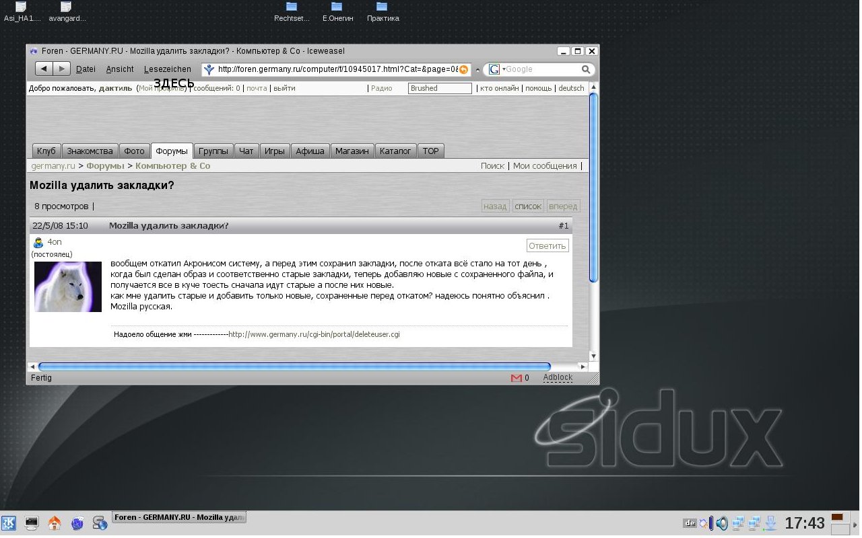Click the white wolf avatar image

pyautogui.click(x=68, y=286)
